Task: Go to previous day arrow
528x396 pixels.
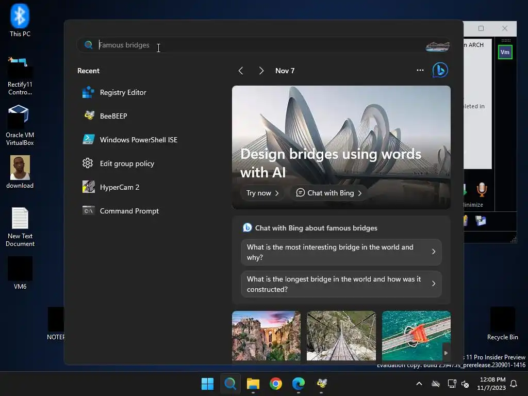Action: (241, 71)
